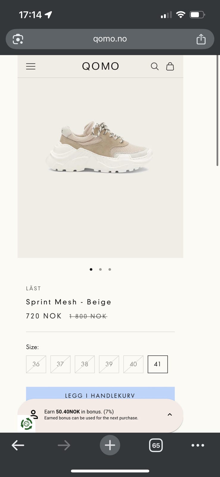Tap the QOMO logo link
The height and width of the screenshot is (477, 220).
pos(101,66)
